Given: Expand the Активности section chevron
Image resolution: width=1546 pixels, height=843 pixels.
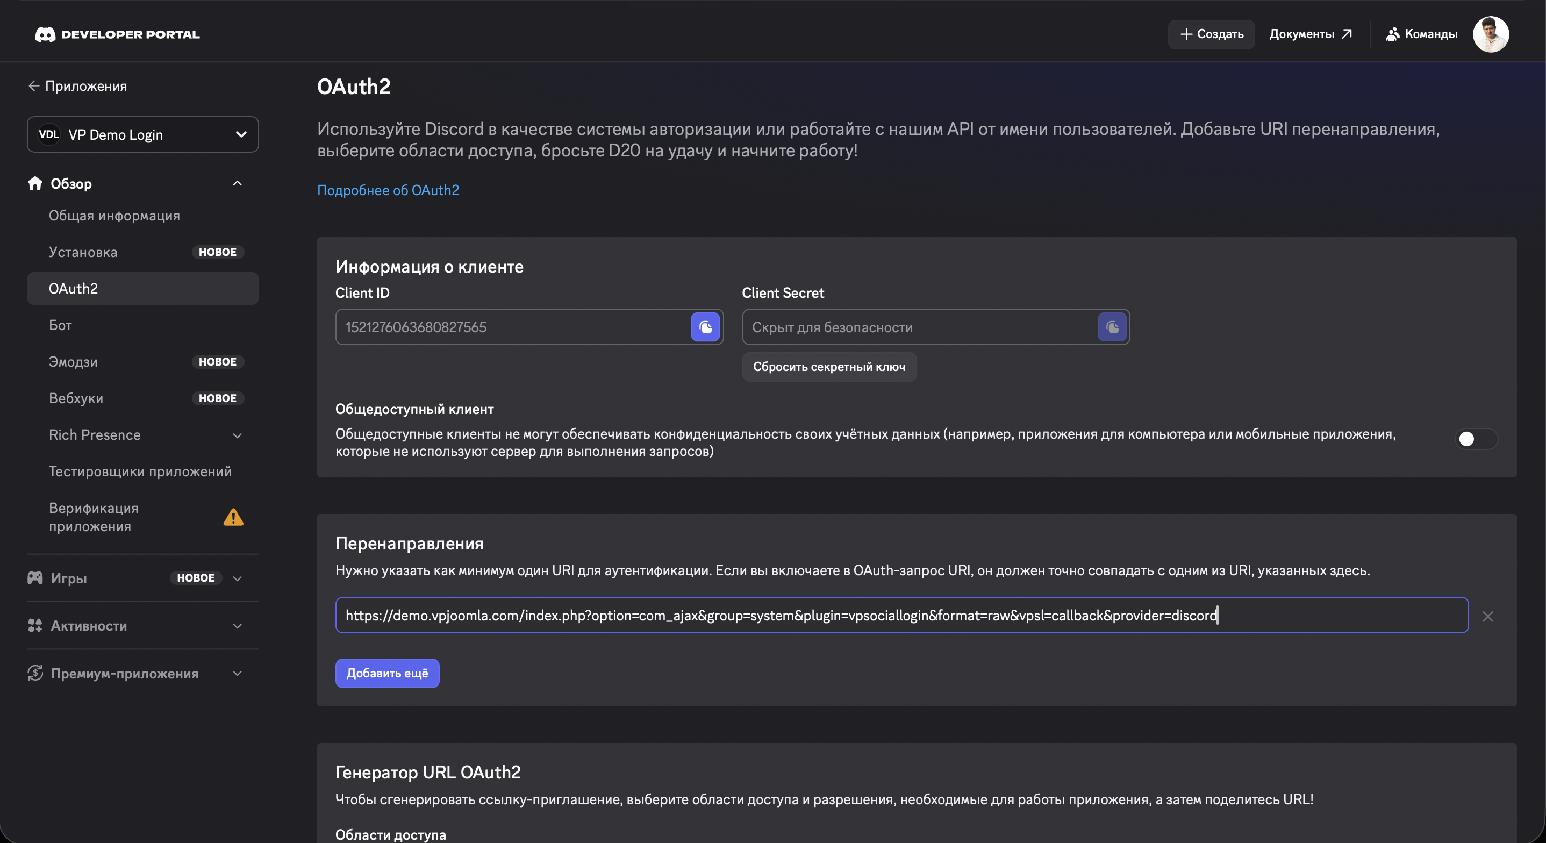Looking at the screenshot, I should pyautogui.click(x=238, y=626).
